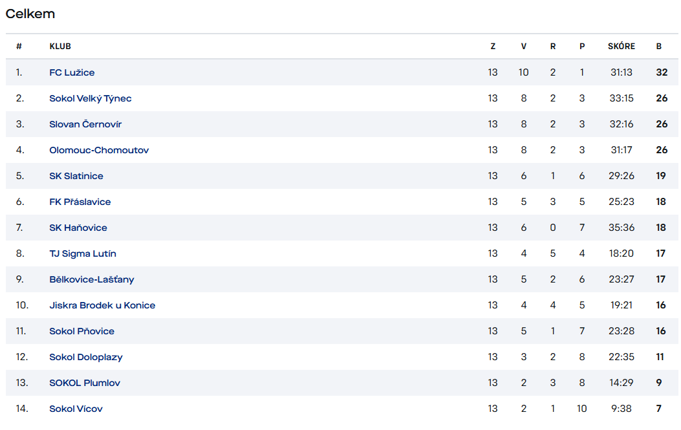The image size is (681, 430).
Task: Click the SKÓRE column header
Action: click(621, 47)
